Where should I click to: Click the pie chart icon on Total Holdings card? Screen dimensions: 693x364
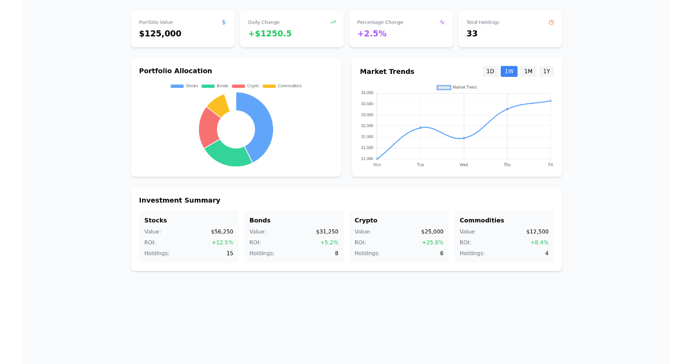(x=551, y=22)
